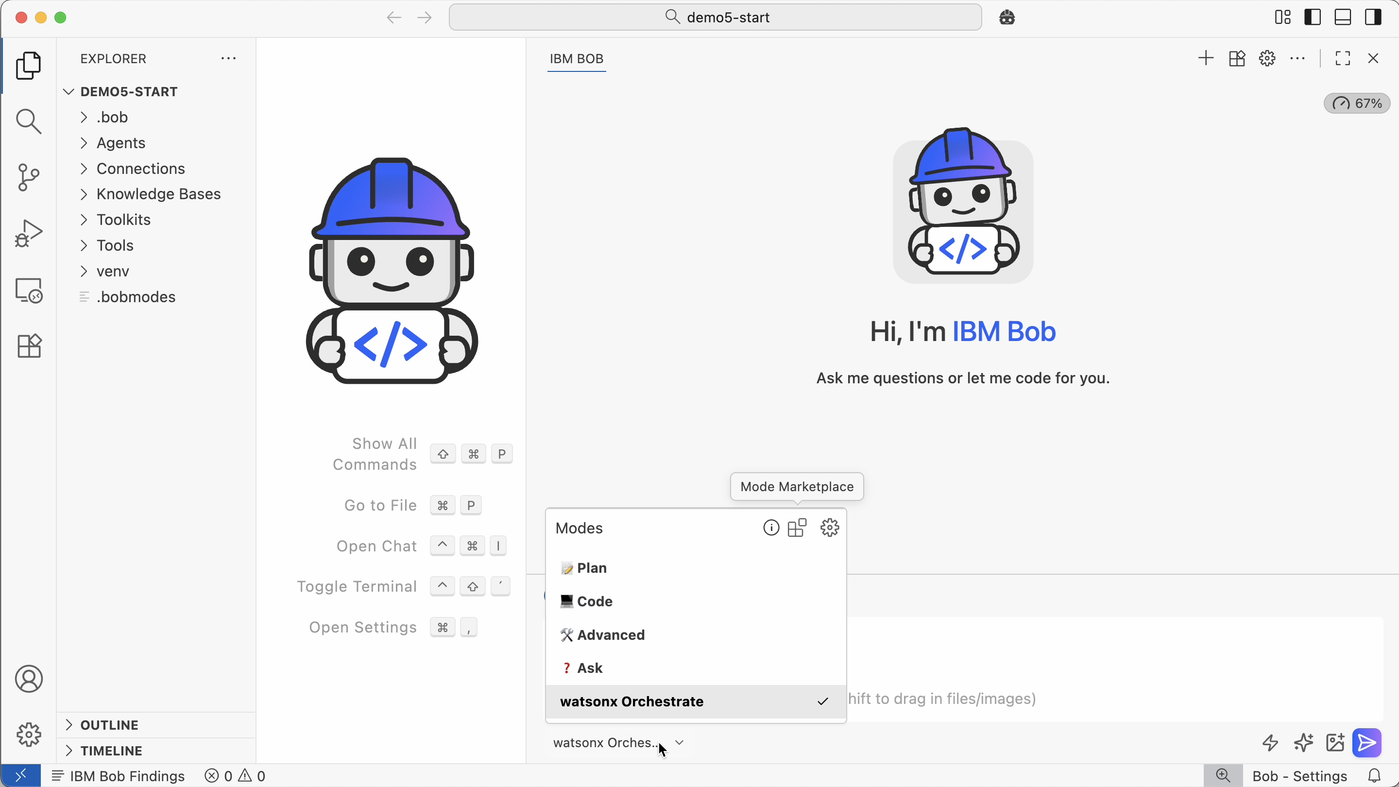1399x787 pixels.
Task: Expand the Agents folder
Action: (120, 143)
